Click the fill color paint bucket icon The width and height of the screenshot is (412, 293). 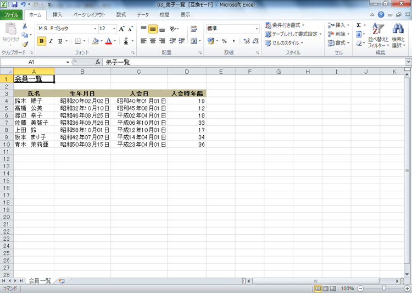tap(96, 41)
